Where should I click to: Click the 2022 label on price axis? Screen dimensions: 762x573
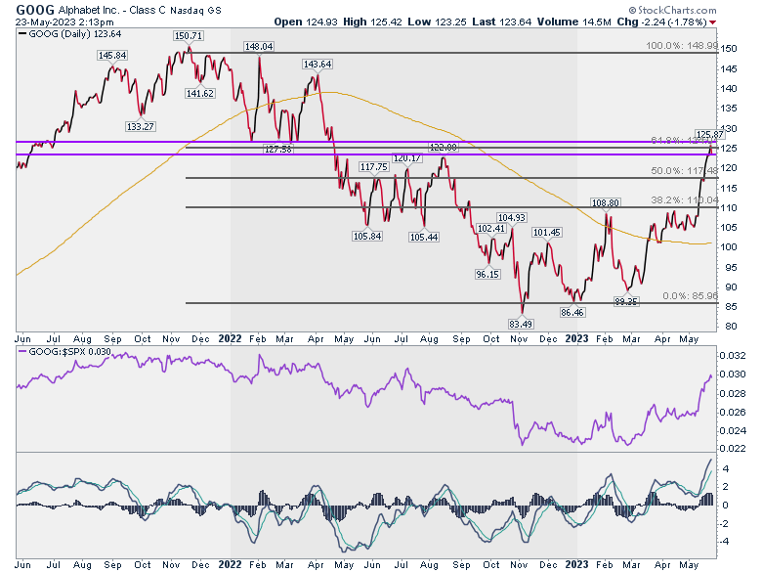230,338
